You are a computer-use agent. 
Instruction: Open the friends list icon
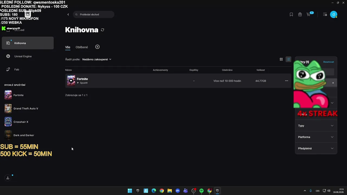coord(325,15)
